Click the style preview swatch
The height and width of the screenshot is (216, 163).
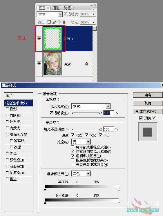[x=148, y=132]
